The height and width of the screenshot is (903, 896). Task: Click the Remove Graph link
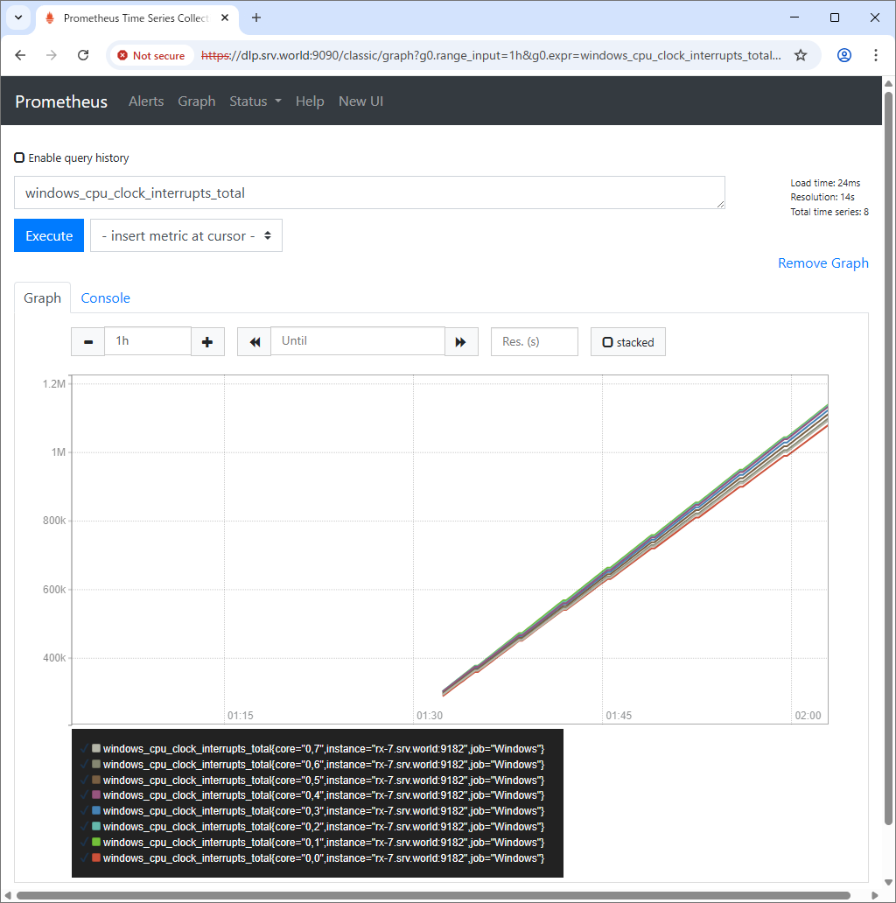point(822,262)
